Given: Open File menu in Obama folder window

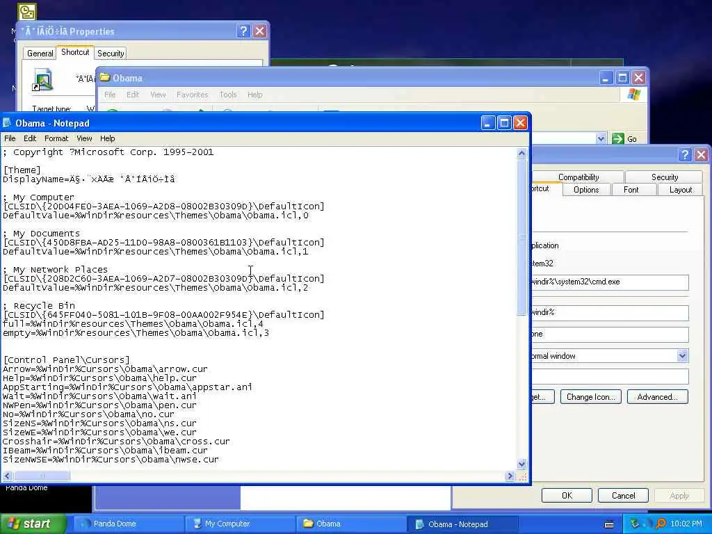Looking at the screenshot, I should pyautogui.click(x=110, y=95).
